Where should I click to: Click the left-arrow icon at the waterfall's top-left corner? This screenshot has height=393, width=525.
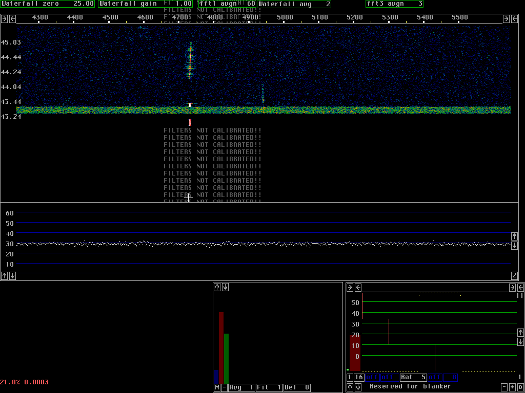click(12, 19)
